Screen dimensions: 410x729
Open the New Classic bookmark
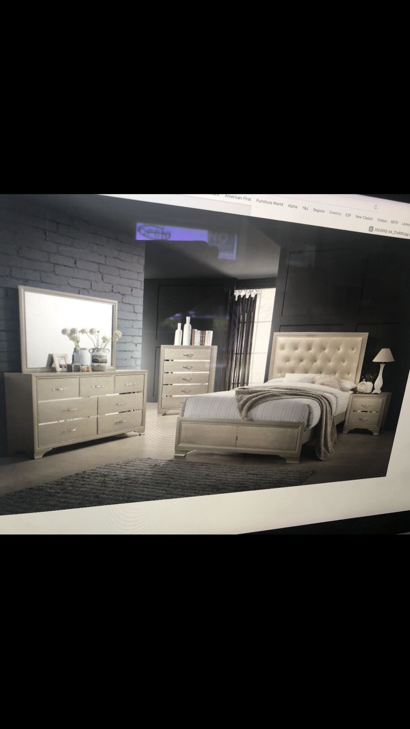tap(364, 218)
